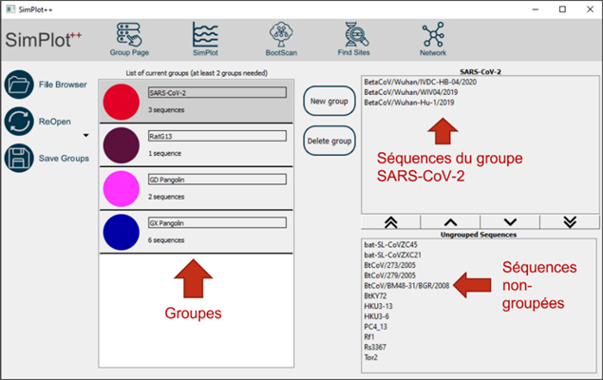The width and height of the screenshot is (603, 380).
Task: Select ungrouped sequence BtCoV/BM48-31/BGR/2008
Action: [x=406, y=286]
